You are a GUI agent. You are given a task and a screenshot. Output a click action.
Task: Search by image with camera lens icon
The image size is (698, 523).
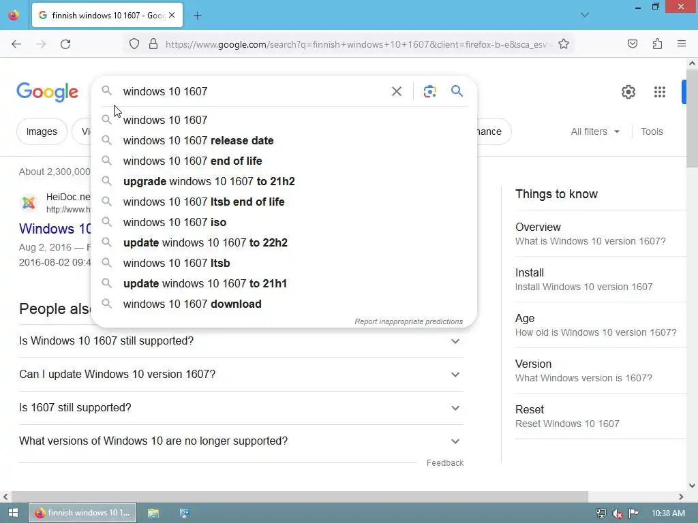[429, 91]
